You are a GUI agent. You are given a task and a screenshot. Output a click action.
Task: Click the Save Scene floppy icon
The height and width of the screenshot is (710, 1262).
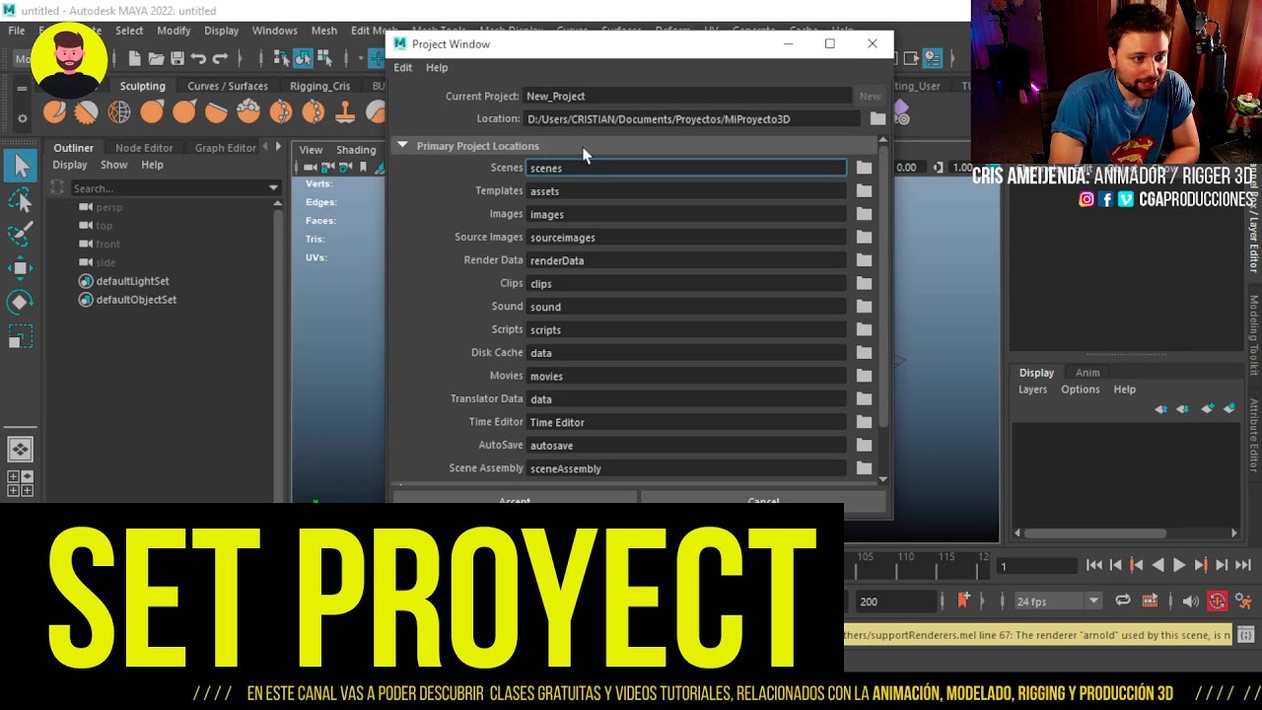tap(177, 58)
